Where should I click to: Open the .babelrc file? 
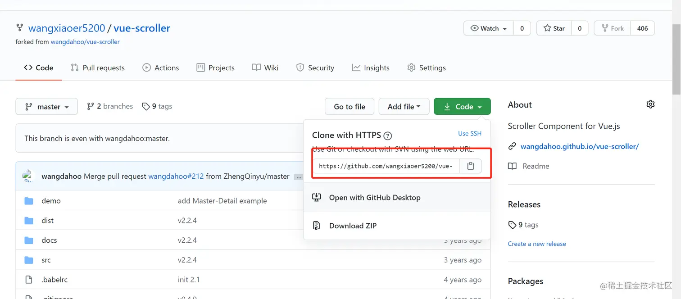(54, 280)
